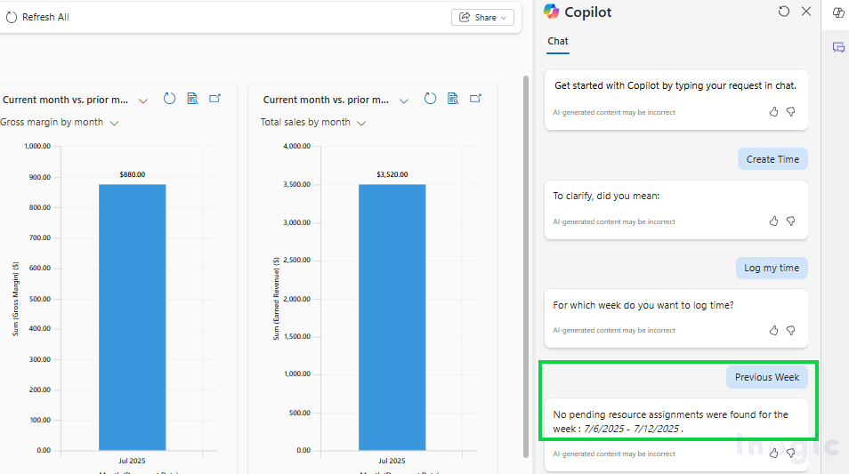Dislike the 'For which week' message
Screen dimensions: 849x474
coord(790,330)
